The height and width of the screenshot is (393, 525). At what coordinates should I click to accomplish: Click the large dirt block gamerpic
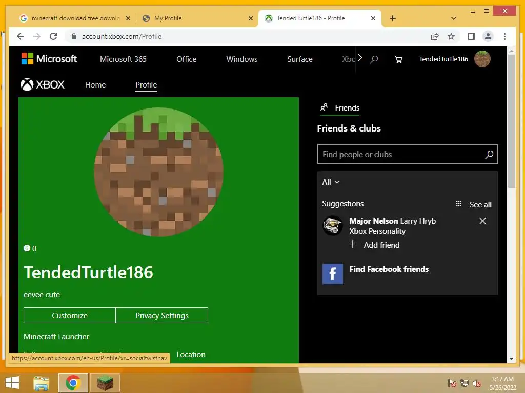[159, 172]
